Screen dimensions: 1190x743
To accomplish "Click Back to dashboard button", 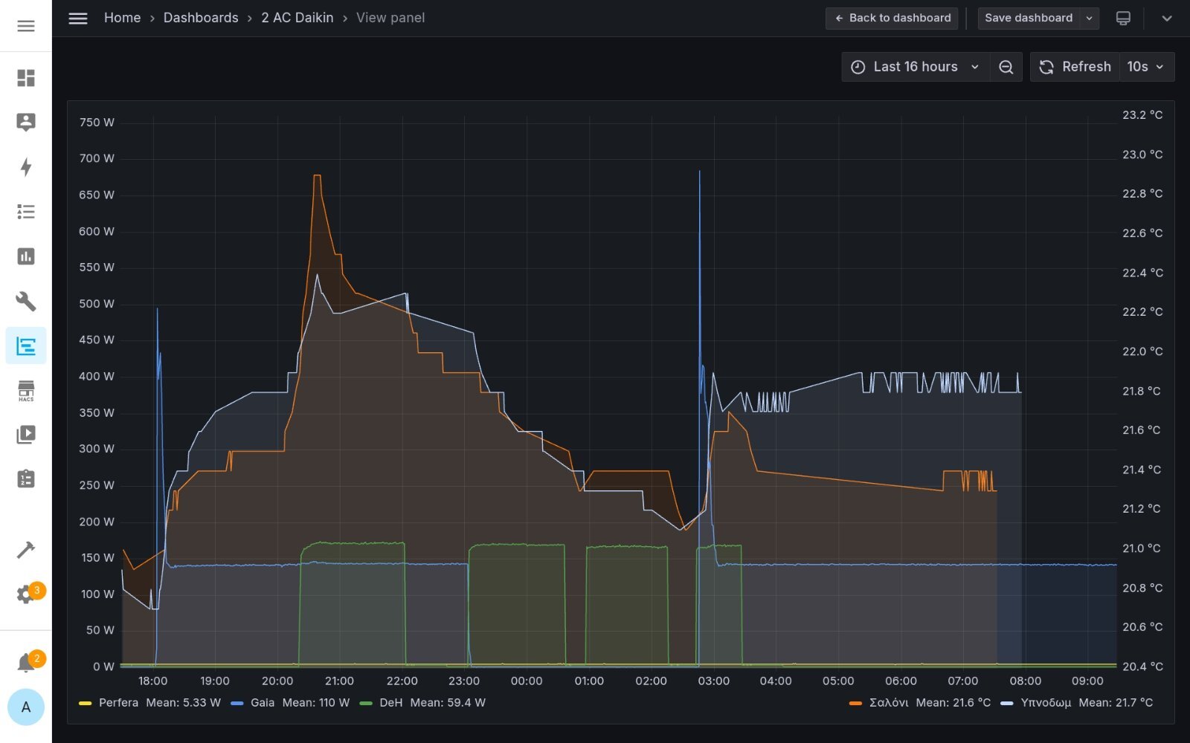I will point(892,18).
